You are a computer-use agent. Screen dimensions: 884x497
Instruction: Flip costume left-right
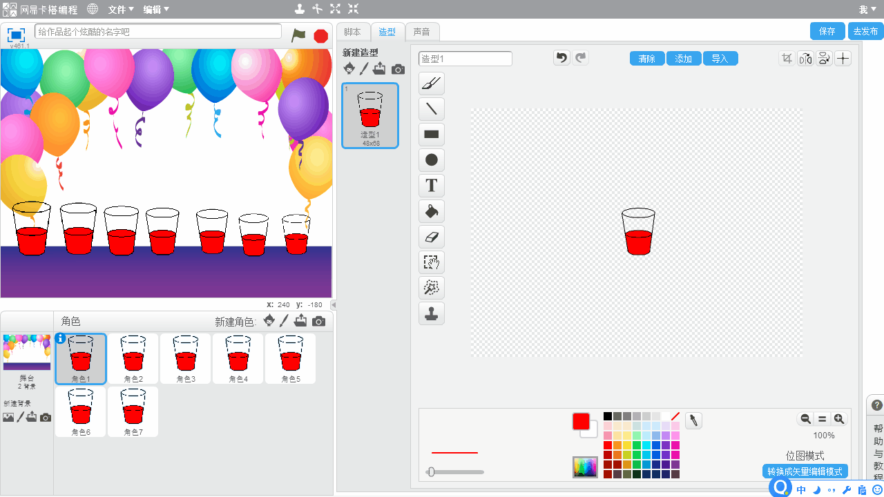805,59
